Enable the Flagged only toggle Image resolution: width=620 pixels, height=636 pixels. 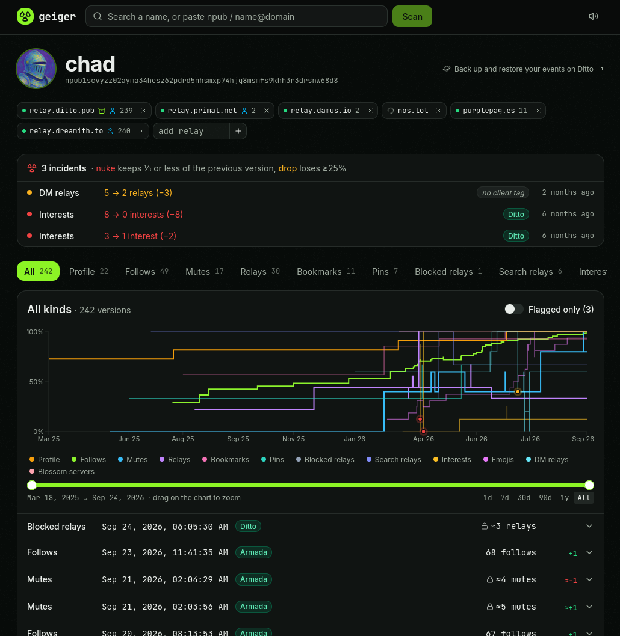tap(513, 309)
